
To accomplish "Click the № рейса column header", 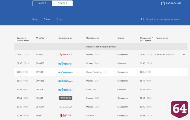I will (x=40, y=38).
